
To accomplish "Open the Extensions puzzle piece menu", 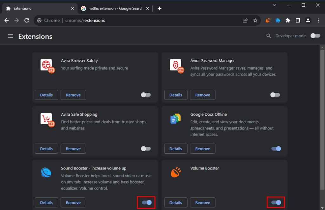I will (x=288, y=21).
